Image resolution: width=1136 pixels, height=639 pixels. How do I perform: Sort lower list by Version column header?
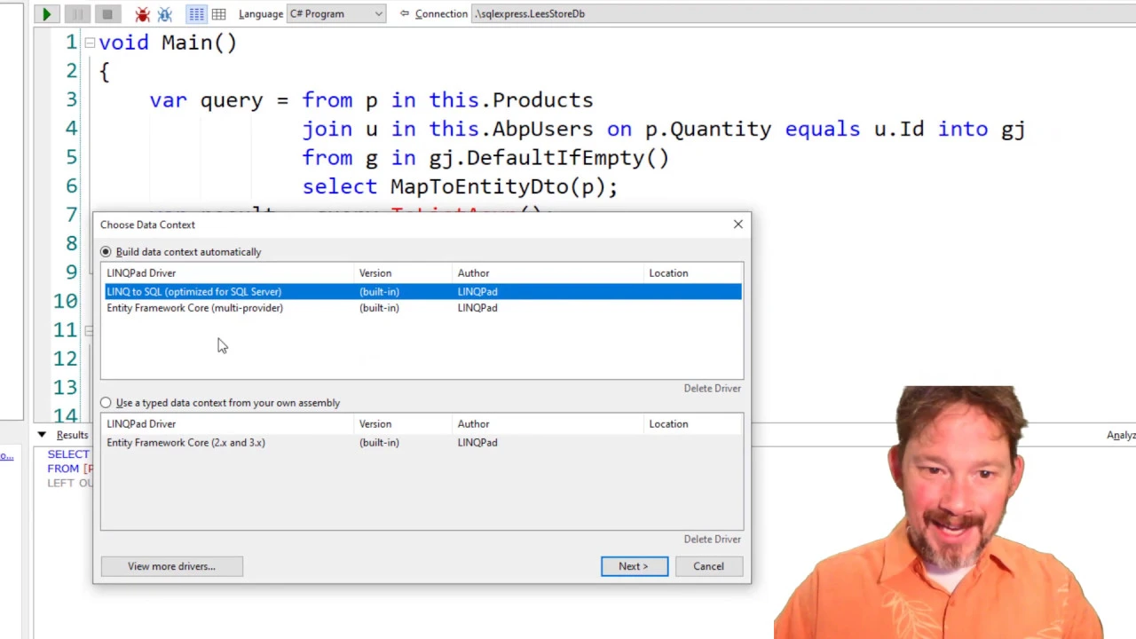(405, 424)
